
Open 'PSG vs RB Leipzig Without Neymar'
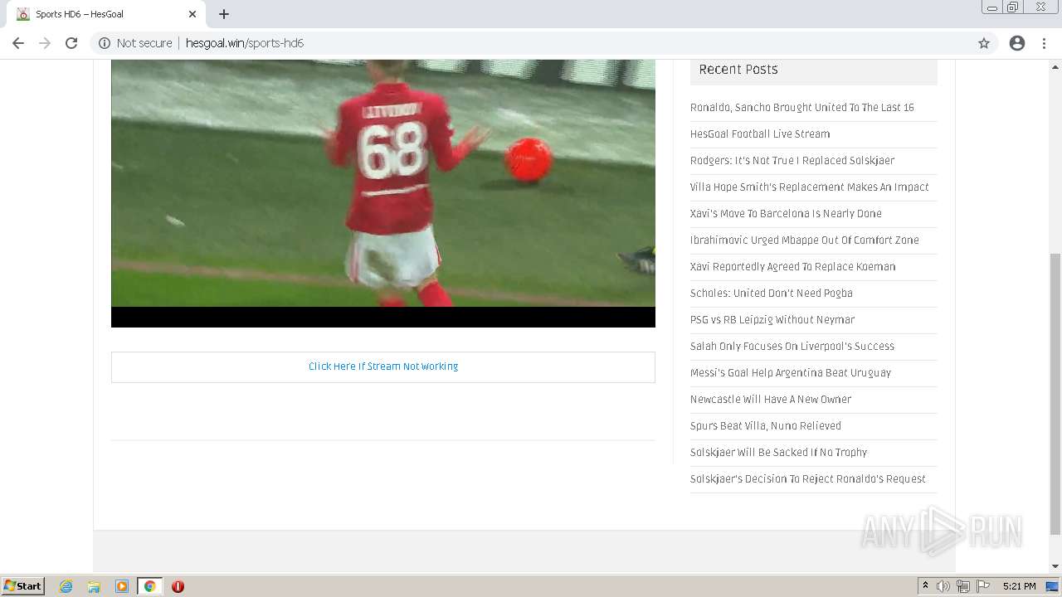pyautogui.click(x=772, y=320)
